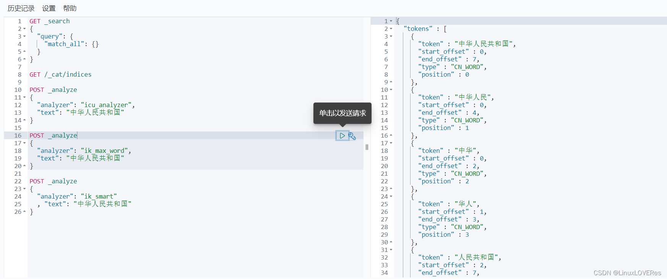Send the request with the play icon
The height and width of the screenshot is (279, 667).
342,136
